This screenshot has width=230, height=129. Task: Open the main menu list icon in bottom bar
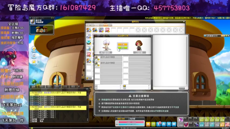pos(174,124)
